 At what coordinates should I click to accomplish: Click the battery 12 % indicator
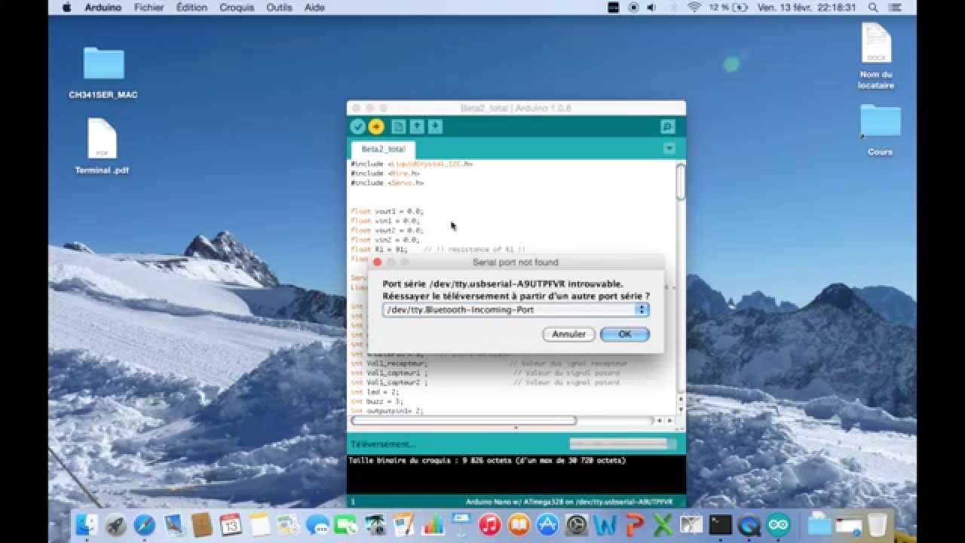pos(728,8)
